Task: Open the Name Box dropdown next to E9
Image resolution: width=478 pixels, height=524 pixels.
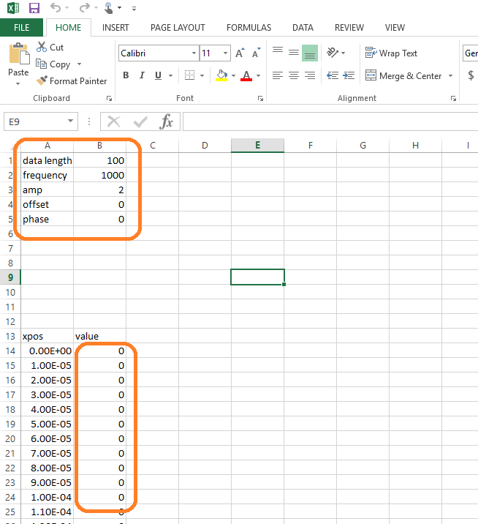Action: (x=71, y=121)
